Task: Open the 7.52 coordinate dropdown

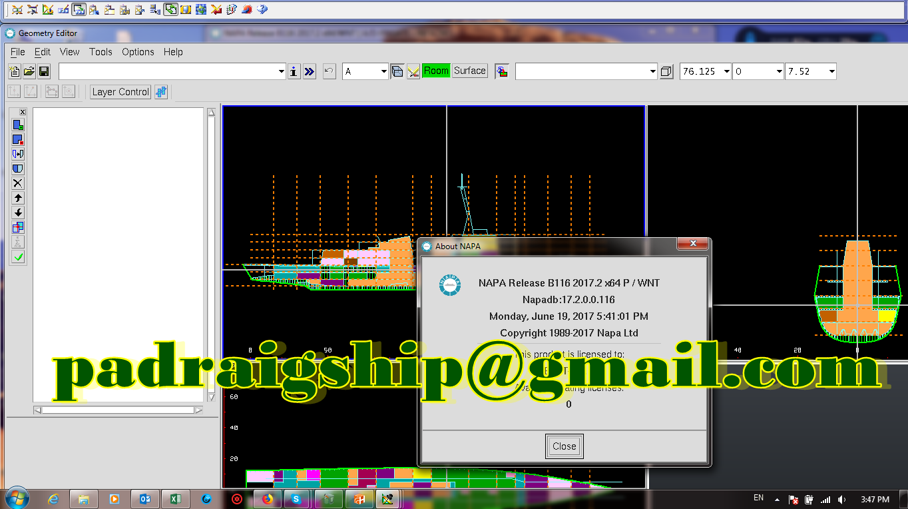Action: [x=831, y=71]
